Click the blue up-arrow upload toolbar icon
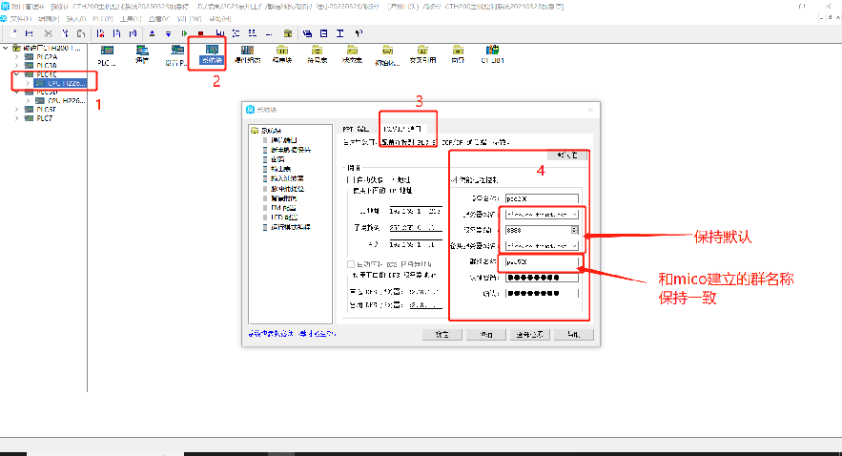842x456 pixels. [x=152, y=33]
